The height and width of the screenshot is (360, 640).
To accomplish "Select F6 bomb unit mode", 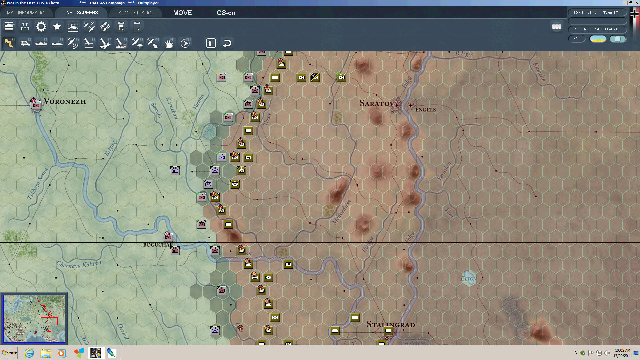I will pos(89,43).
